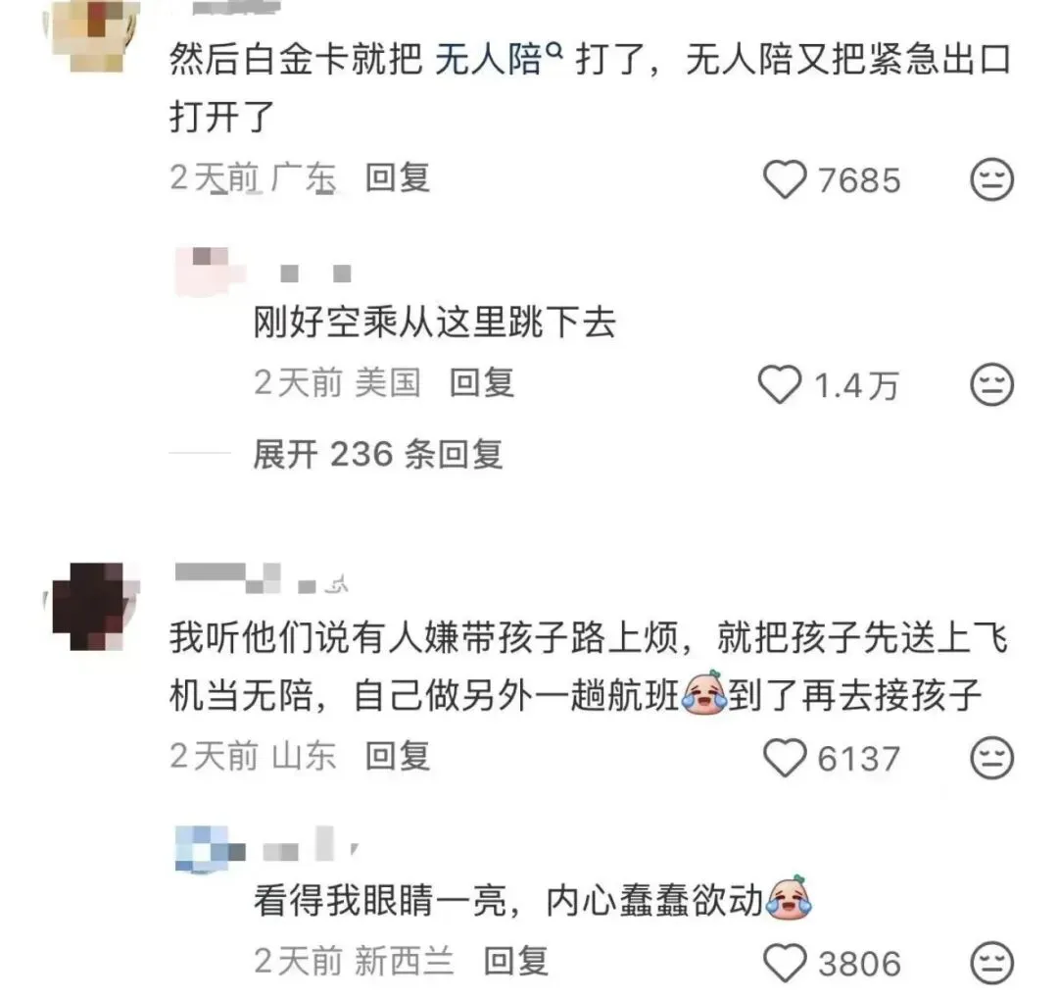1058x998 pixels.
Task: Reply to the 美国 comment
Action: point(482,383)
